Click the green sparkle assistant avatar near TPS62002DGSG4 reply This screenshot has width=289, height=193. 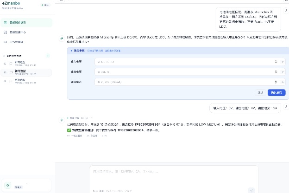(62, 120)
